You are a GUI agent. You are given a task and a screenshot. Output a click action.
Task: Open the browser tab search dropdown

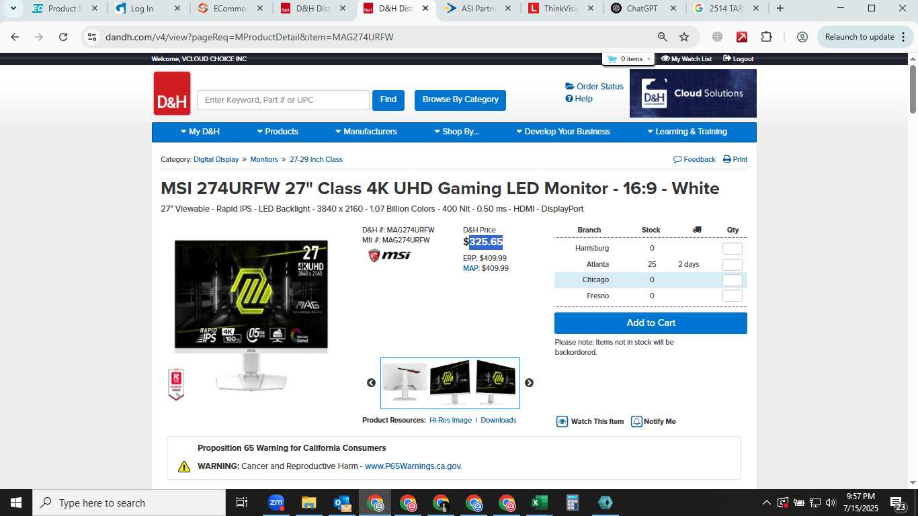[13, 9]
